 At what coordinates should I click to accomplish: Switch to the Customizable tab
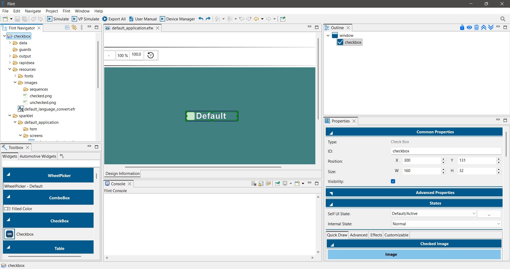tap(396, 235)
